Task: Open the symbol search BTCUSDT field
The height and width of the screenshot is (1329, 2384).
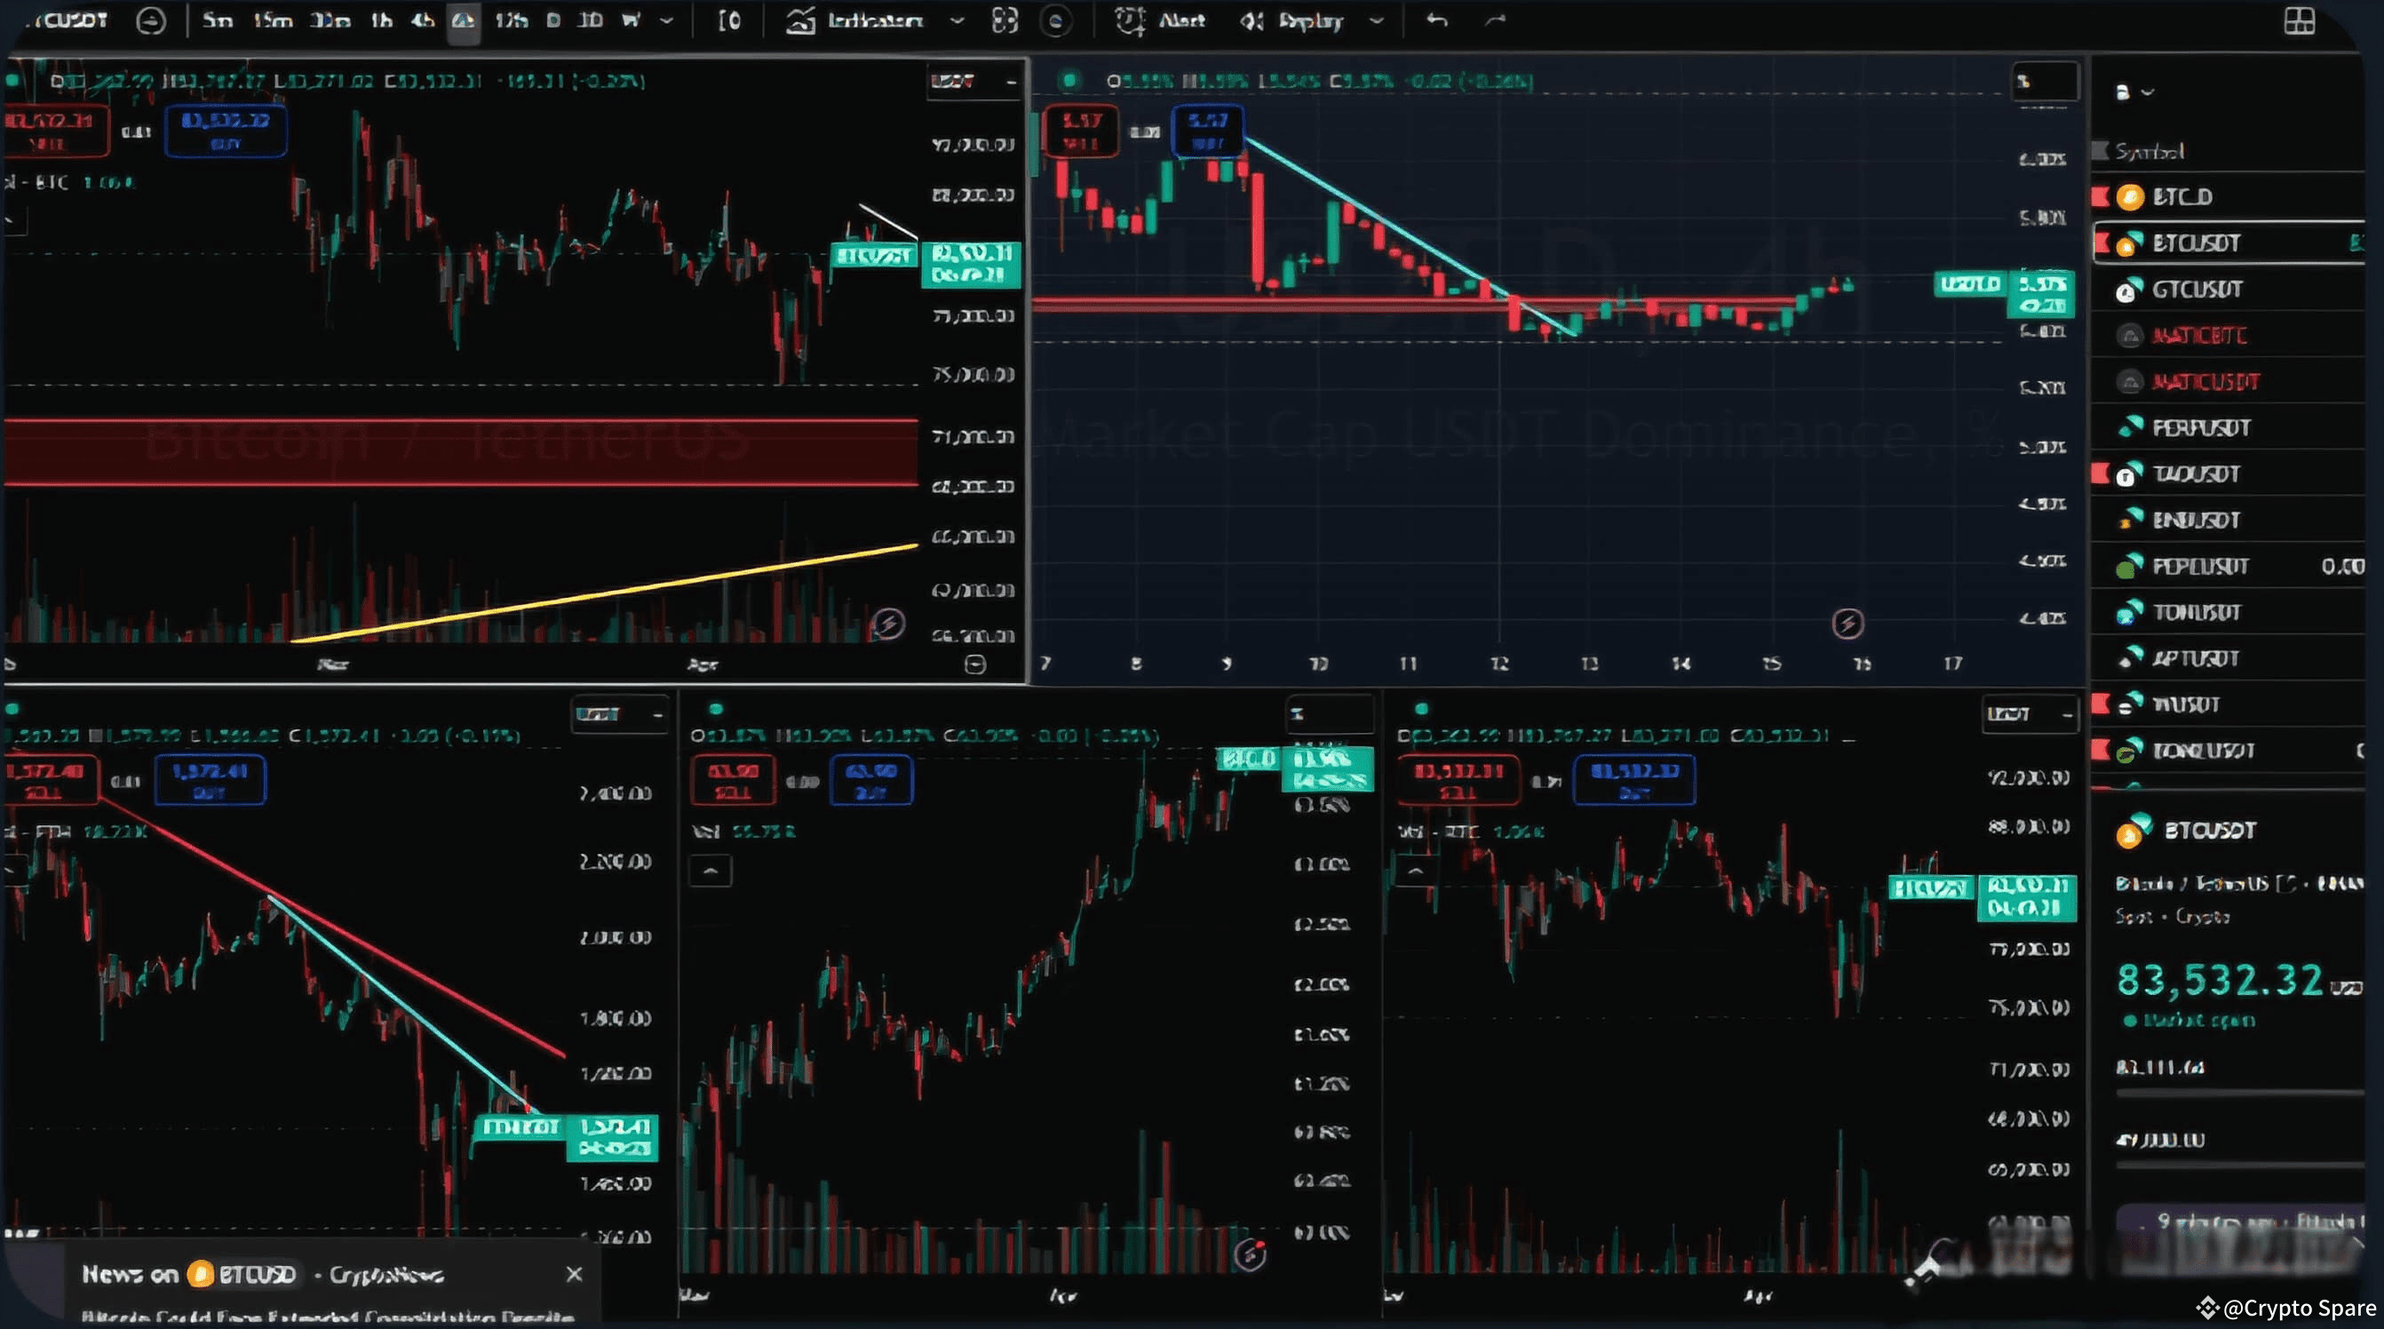Action: coord(69,20)
